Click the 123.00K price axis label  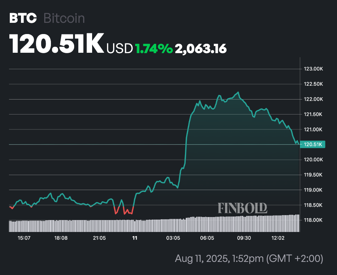click(313, 69)
